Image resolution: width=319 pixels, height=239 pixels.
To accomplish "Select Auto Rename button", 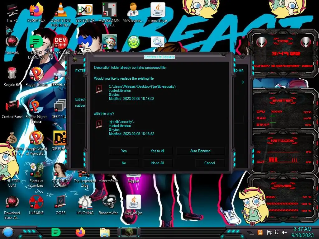I will point(200,151).
